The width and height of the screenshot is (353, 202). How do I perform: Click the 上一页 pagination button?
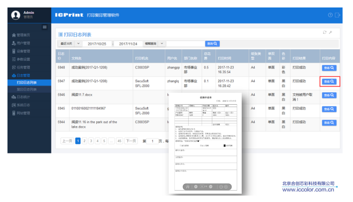[x=67, y=141]
